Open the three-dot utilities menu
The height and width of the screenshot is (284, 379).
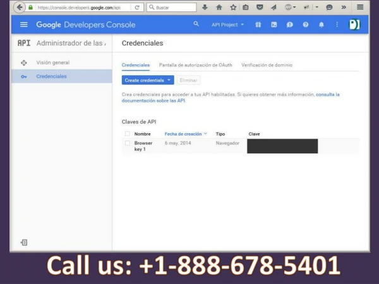tap(337, 25)
